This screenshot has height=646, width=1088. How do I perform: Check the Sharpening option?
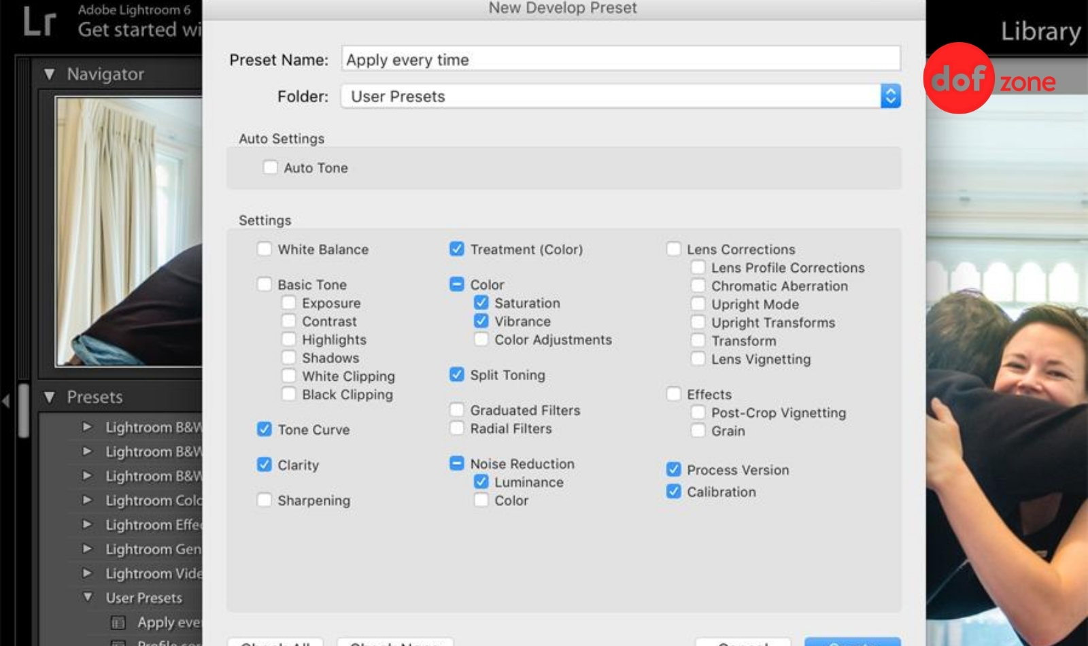click(265, 500)
